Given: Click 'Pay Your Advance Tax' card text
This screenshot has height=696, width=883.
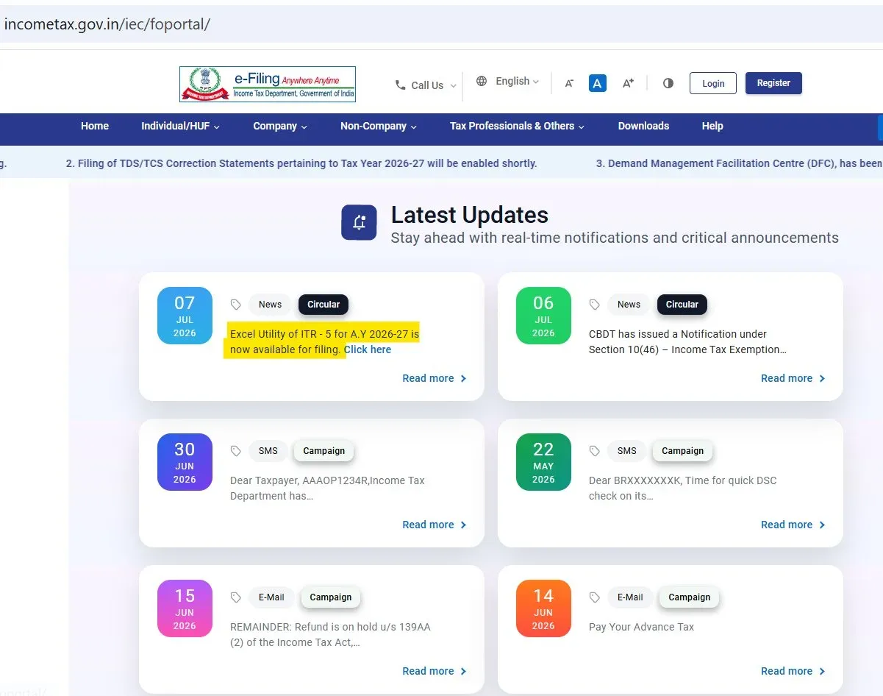Looking at the screenshot, I should (641, 627).
